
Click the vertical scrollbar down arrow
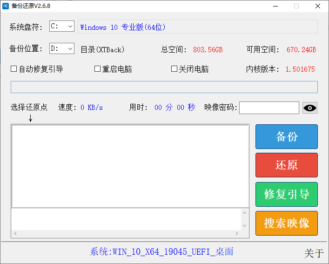tap(245, 226)
